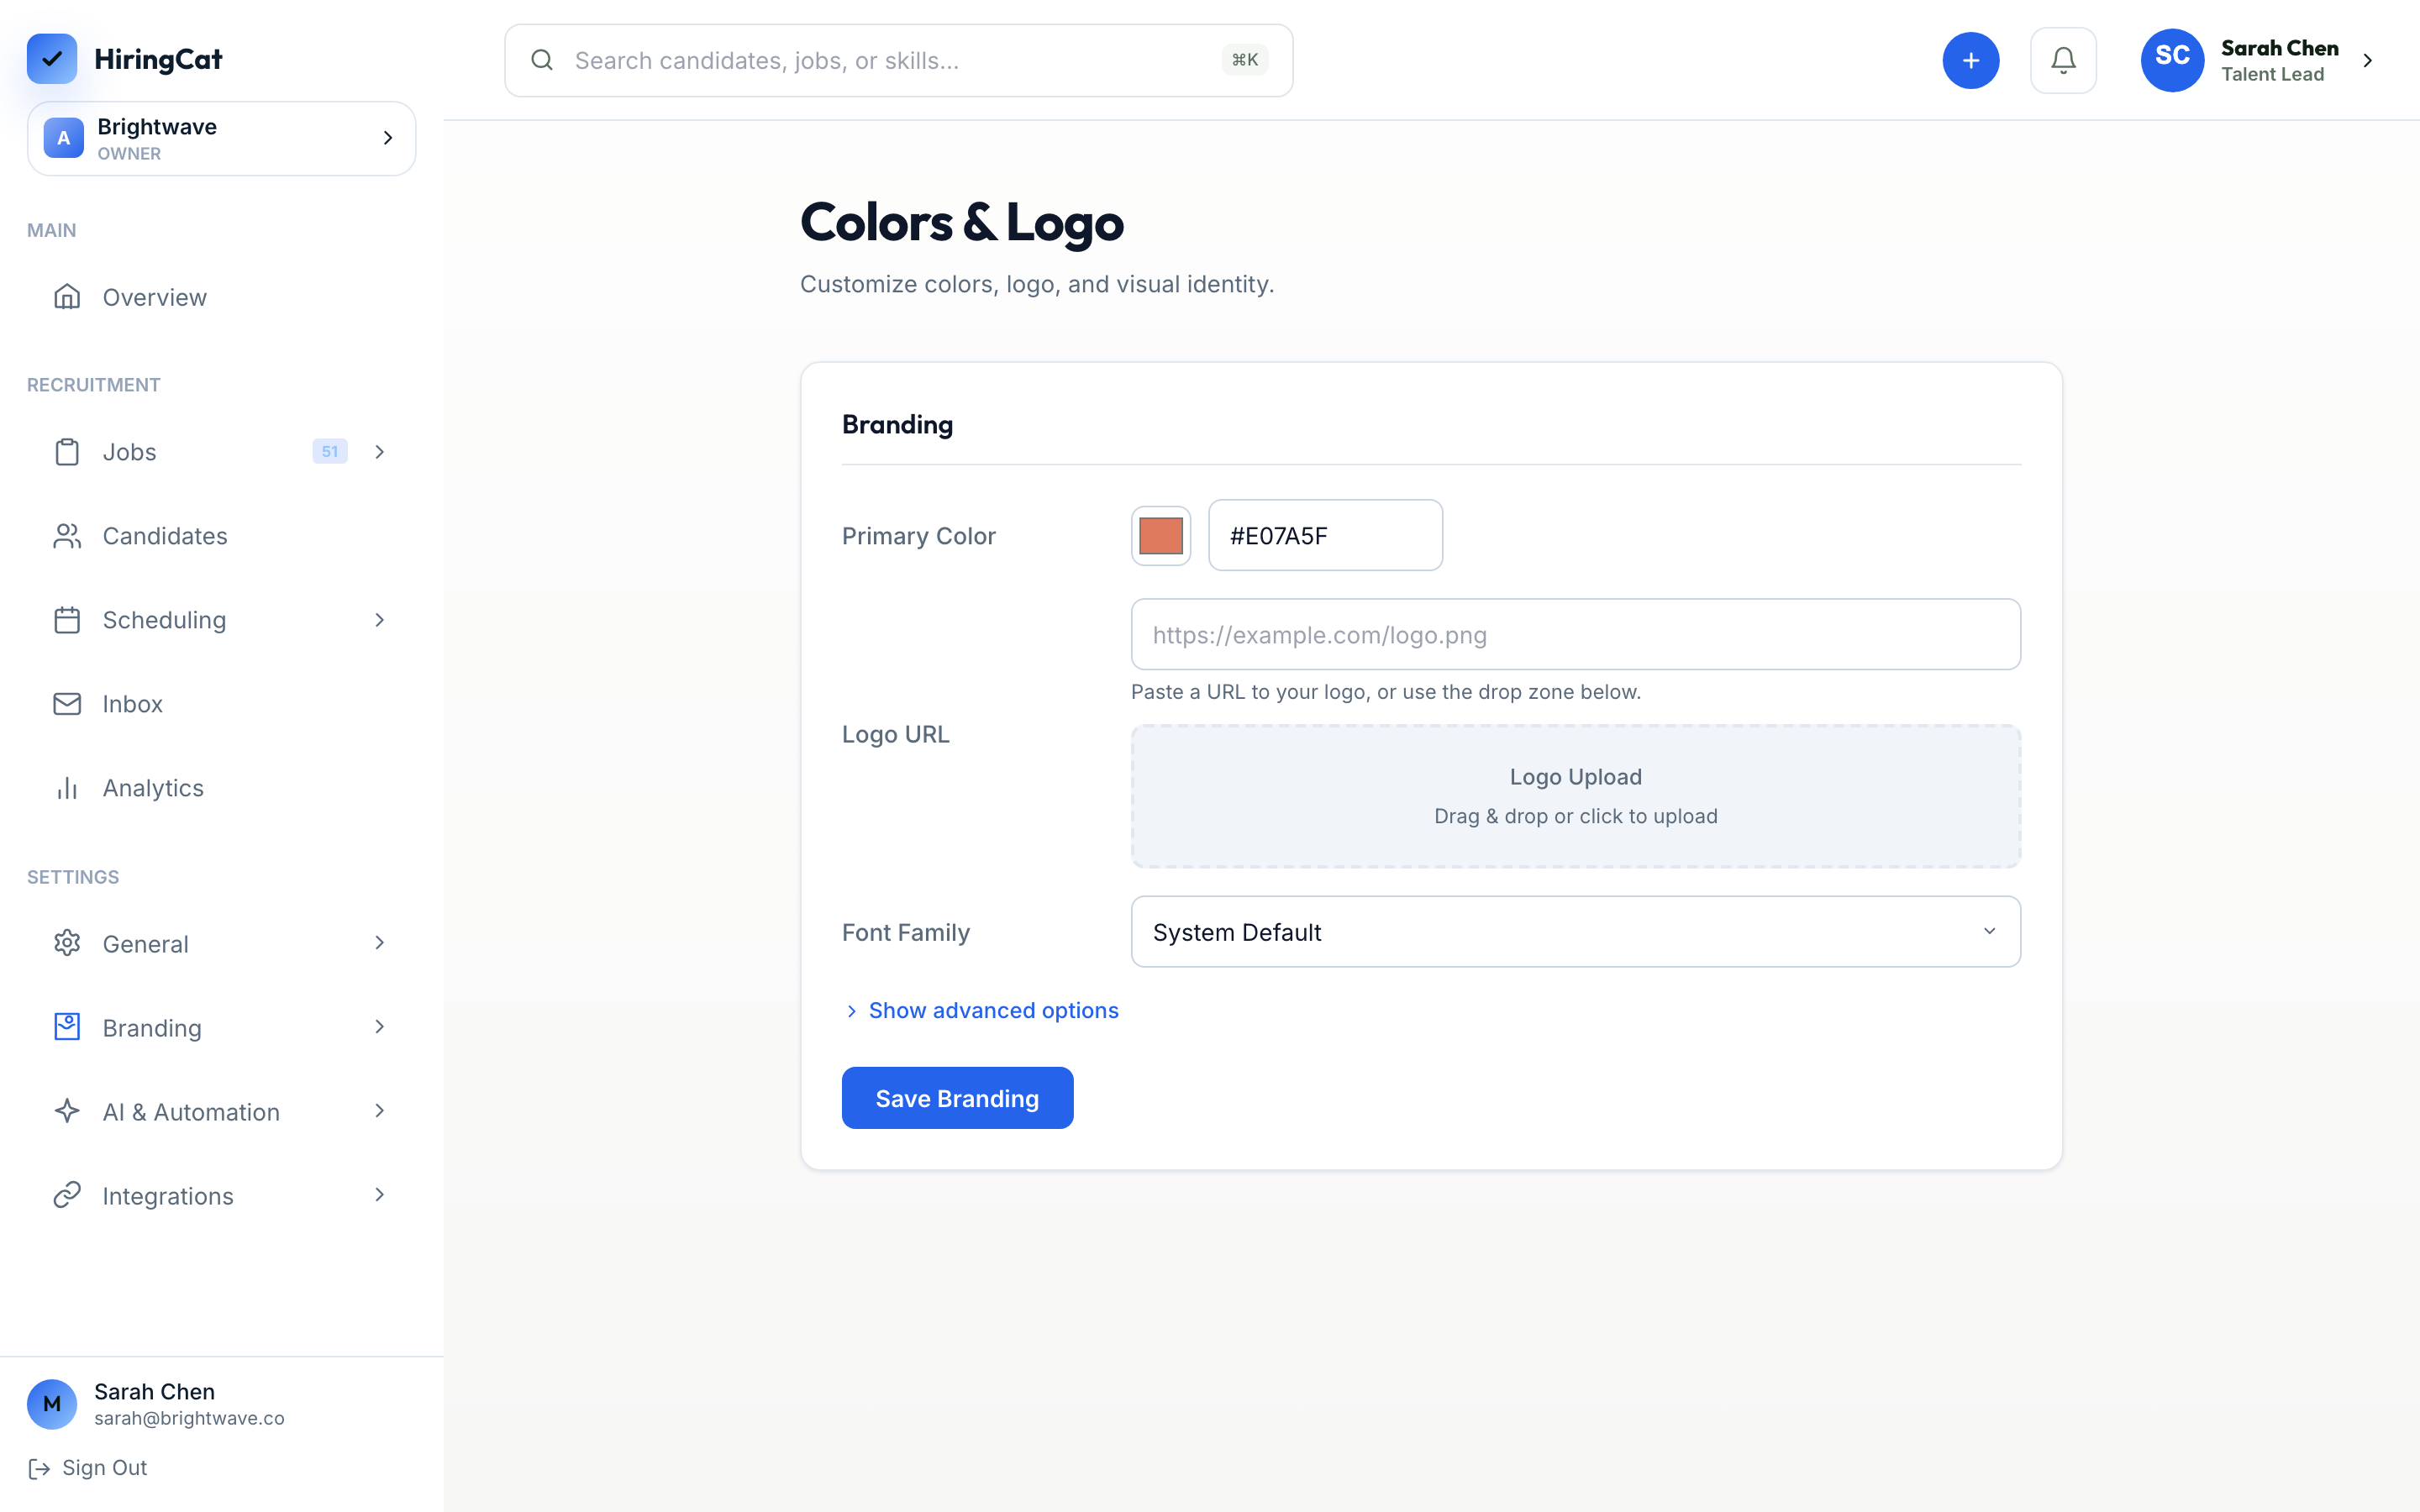Click sarah@brightwave.co email text
2420x1512 pixels.
189,1418
